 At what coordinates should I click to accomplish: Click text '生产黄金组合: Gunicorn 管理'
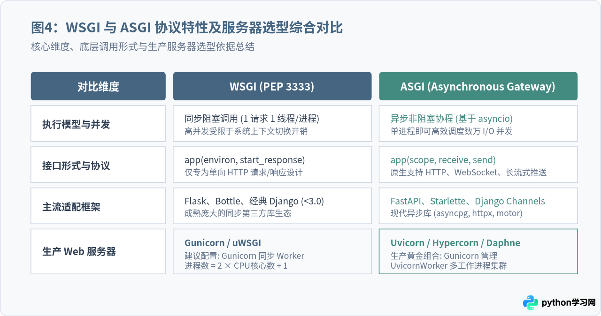click(444, 256)
